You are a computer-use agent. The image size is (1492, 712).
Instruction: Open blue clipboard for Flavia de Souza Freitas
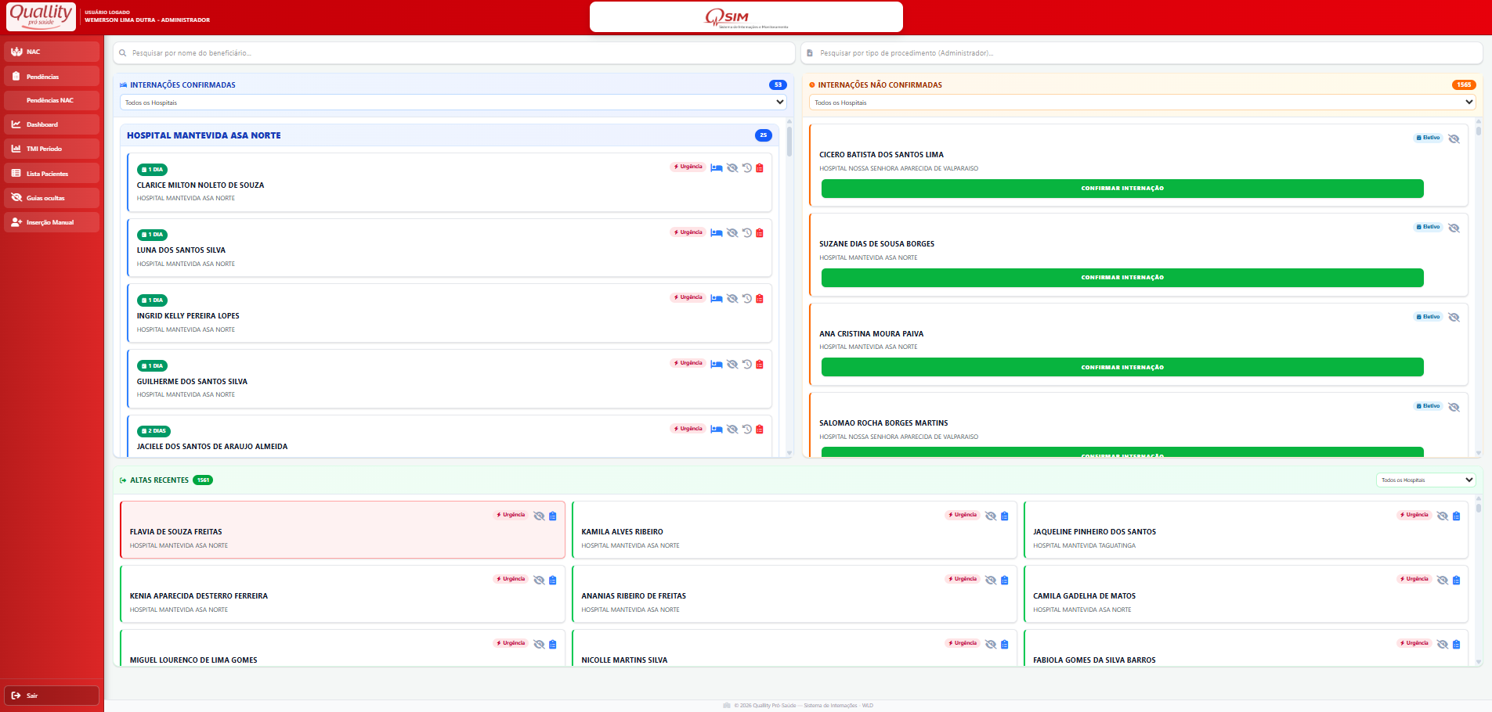click(553, 516)
